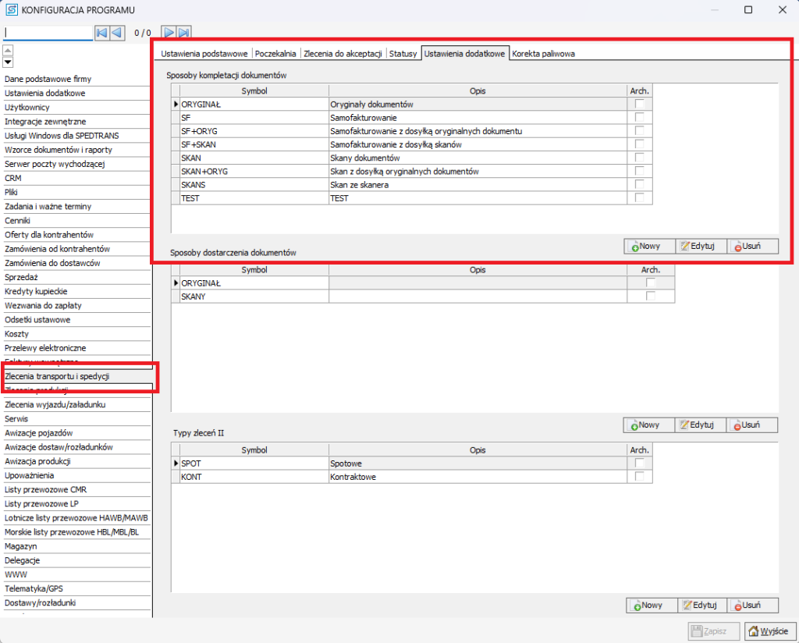Toggle Arch. checkbox for SF+ORYG row

(x=640, y=131)
